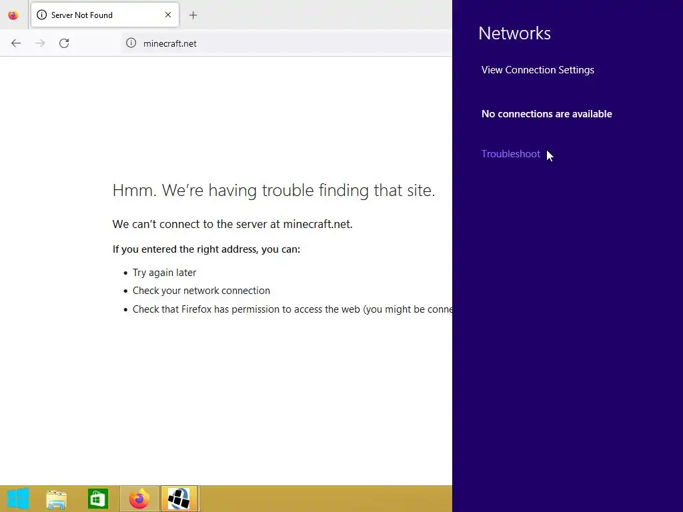Click 'Check that Firefox has permission' bullet
Screen dimensions: 683x512
coord(292,309)
